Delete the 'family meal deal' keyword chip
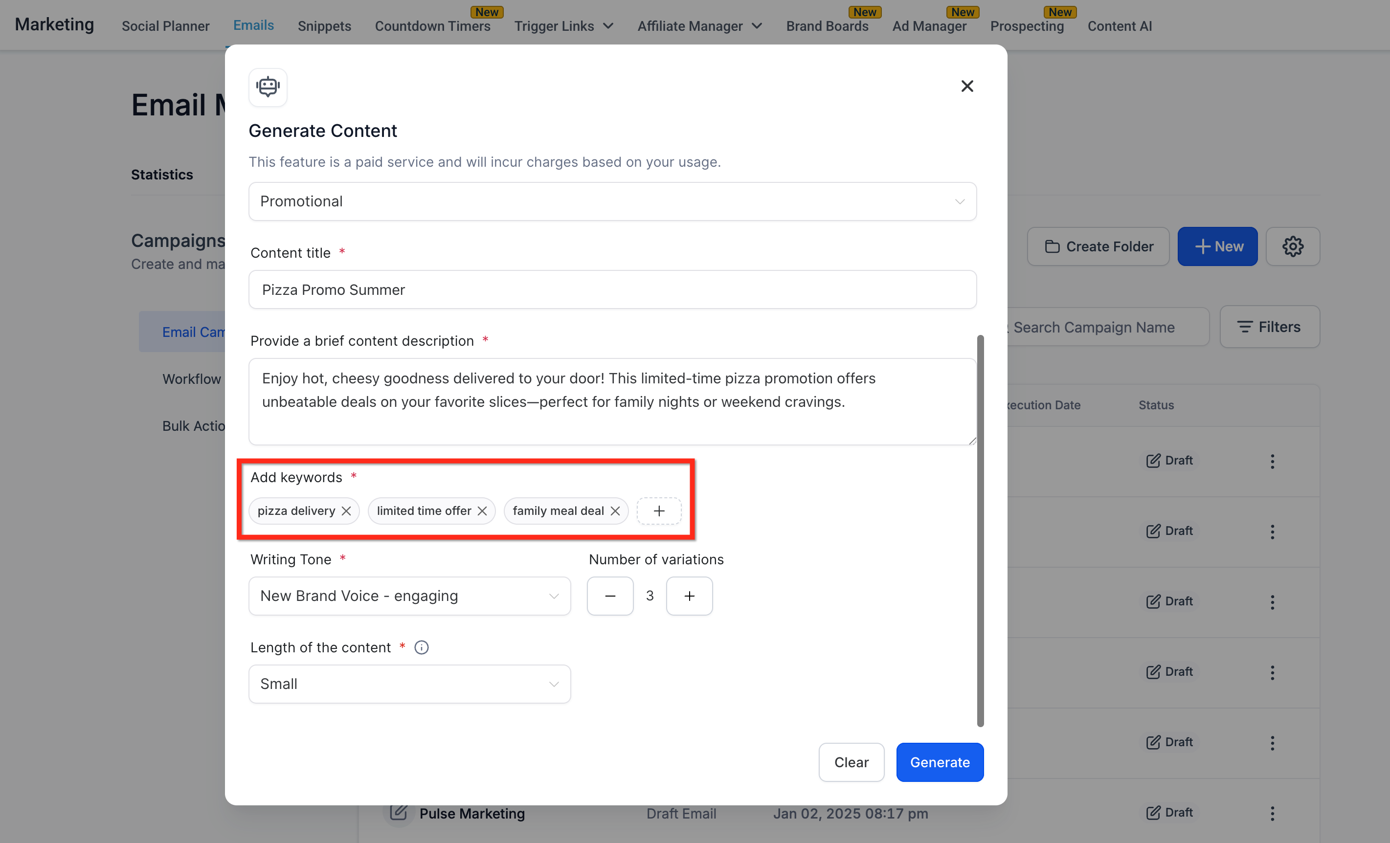 [615, 511]
